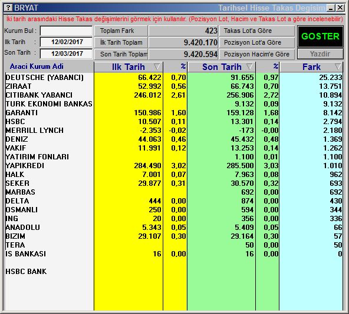Open Son Tarih column sort arrow

click(249, 66)
